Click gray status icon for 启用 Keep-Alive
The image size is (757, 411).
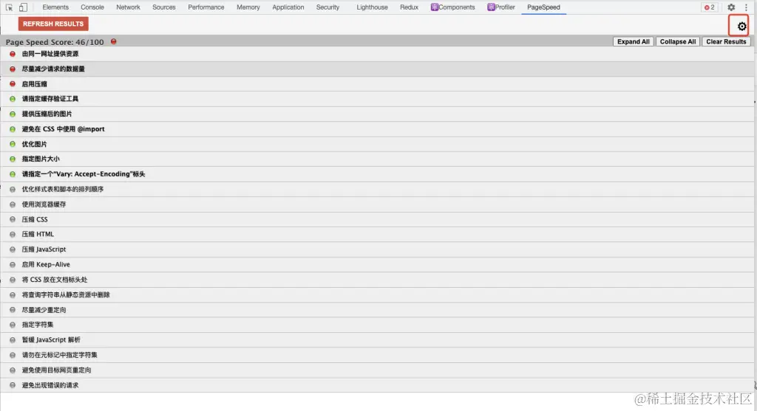[x=13, y=264]
